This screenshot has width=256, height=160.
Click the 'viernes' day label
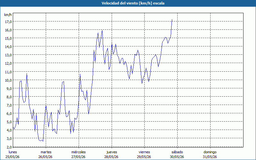144,152
